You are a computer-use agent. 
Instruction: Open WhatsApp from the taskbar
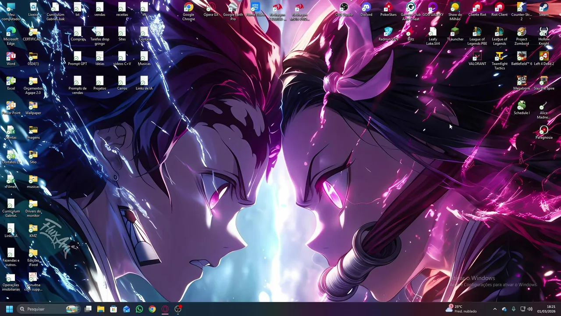(x=139, y=309)
